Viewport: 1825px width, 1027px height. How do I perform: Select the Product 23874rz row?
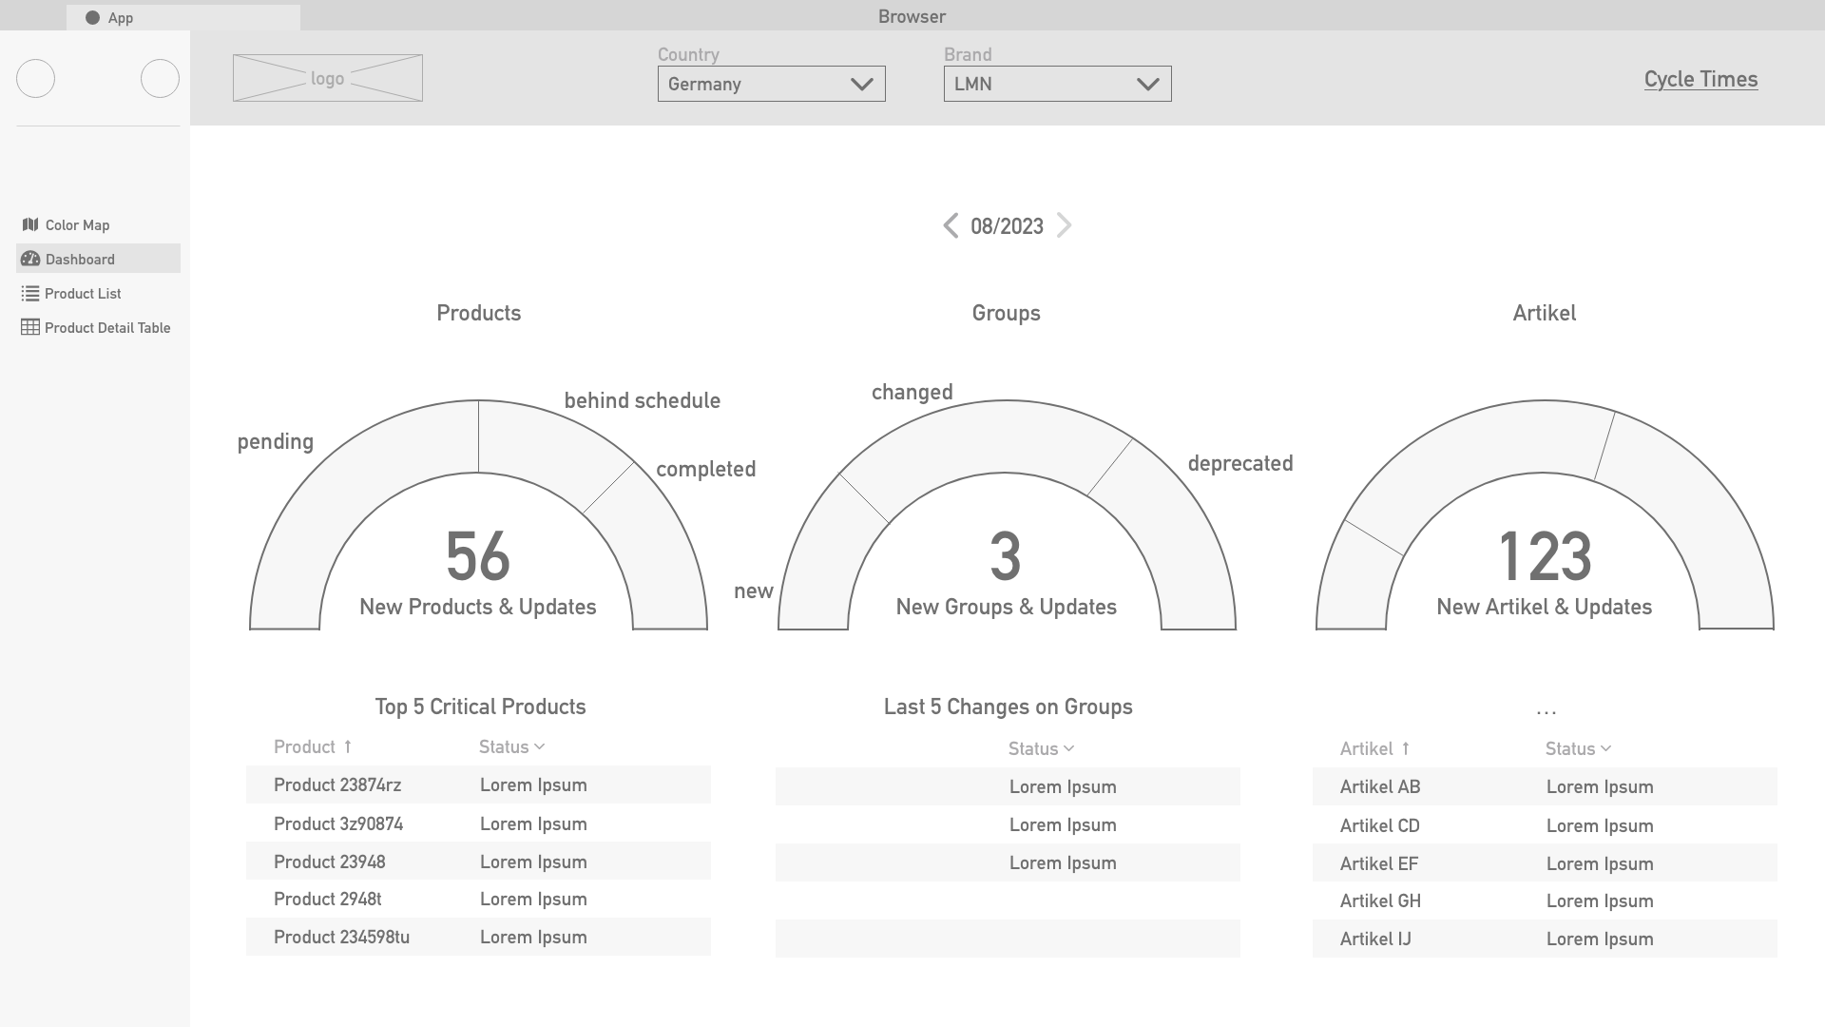point(478,785)
